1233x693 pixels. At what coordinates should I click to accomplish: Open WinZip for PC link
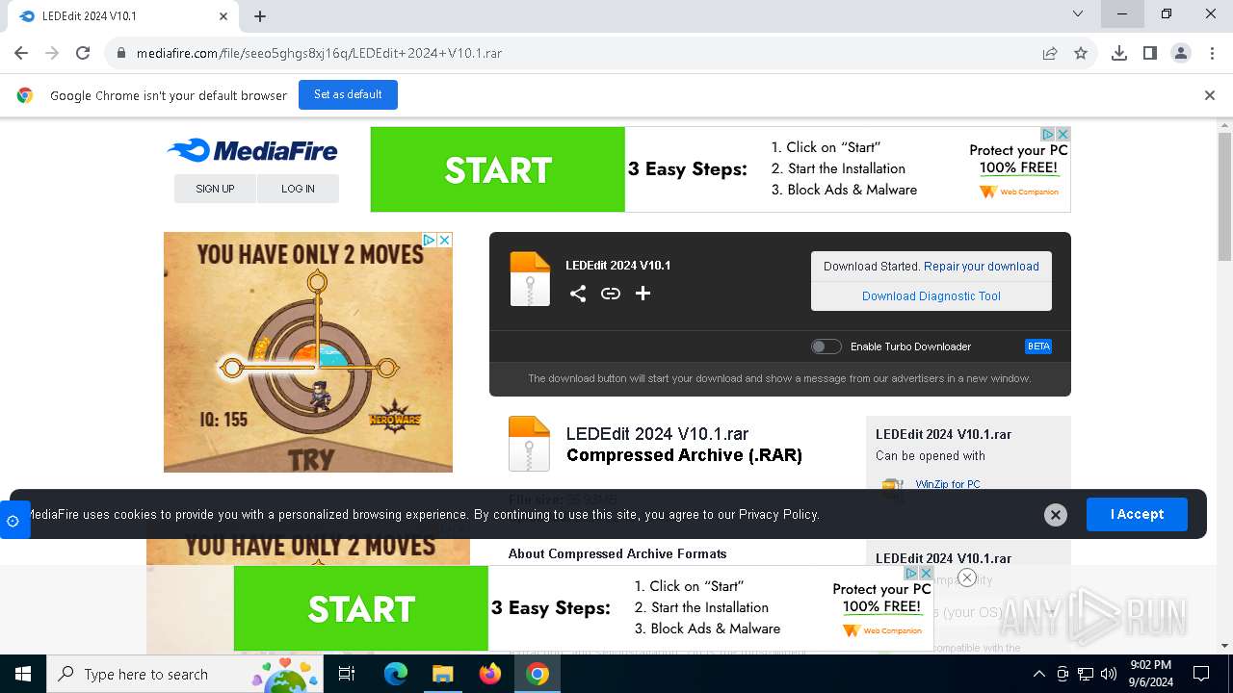click(x=948, y=484)
